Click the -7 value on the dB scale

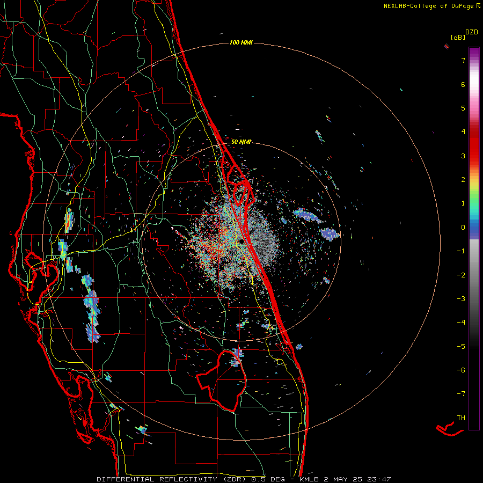[461, 394]
